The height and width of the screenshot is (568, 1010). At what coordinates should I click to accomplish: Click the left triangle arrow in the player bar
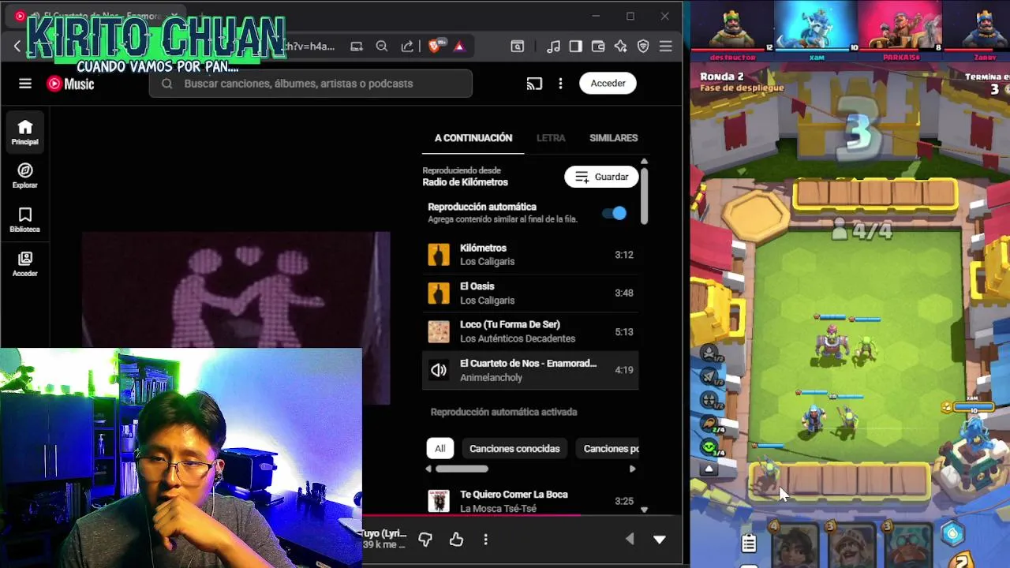pos(630,540)
